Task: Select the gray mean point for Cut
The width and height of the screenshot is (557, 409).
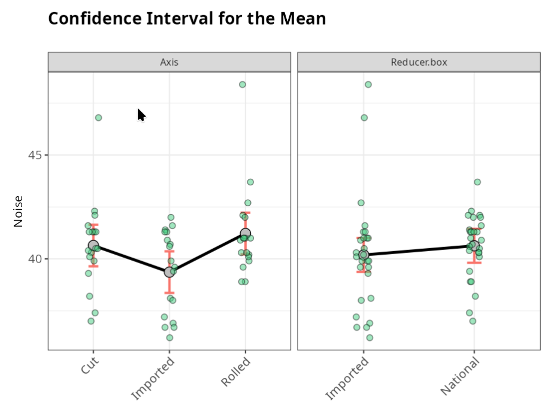Action: [x=93, y=246]
